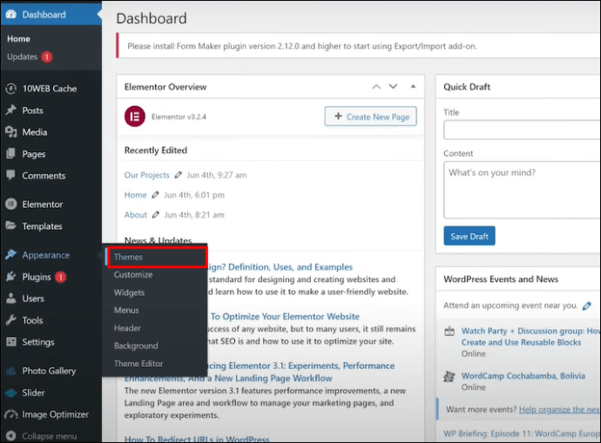Click the Elementor v3.2.4 version text
This screenshot has height=443, width=601.
coord(179,117)
